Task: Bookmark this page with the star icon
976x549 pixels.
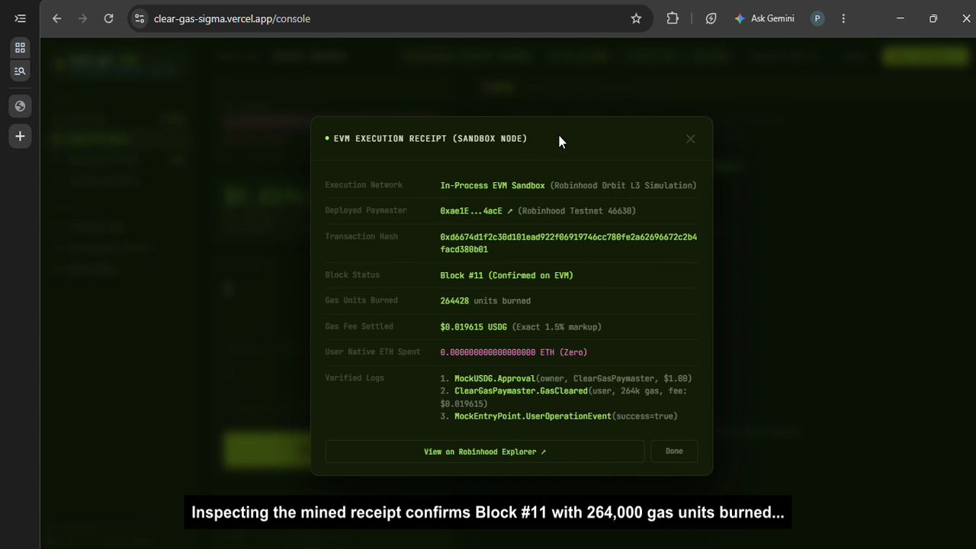Action: pos(636,18)
